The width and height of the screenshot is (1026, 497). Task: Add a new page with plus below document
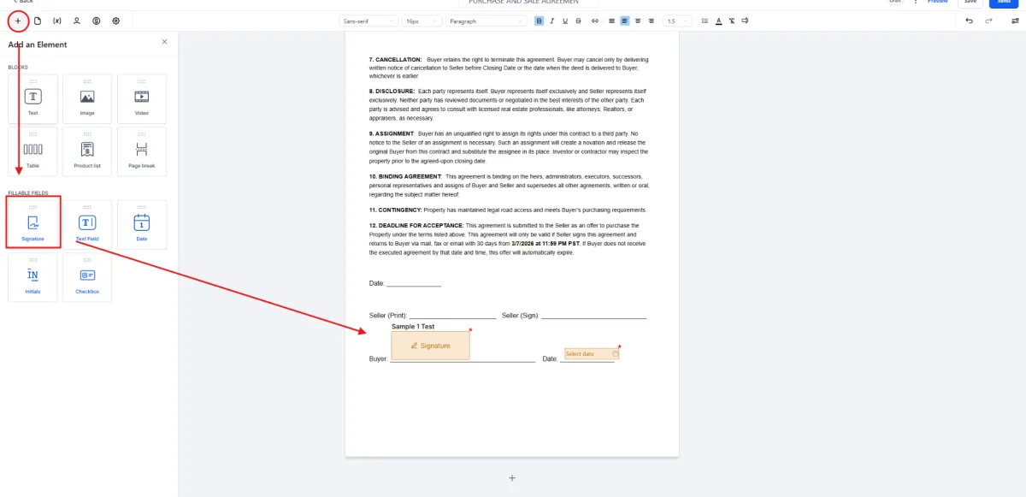click(x=512, y=478)
